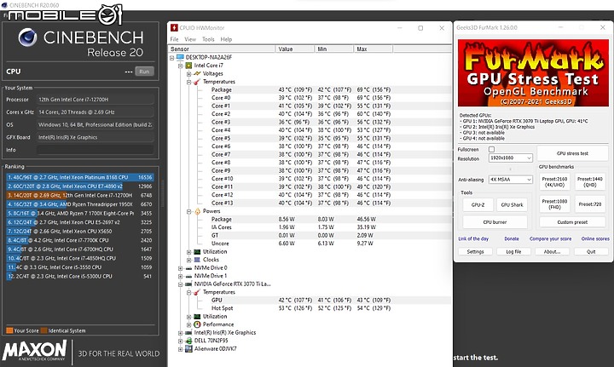This screenshot has height=367, width=614.
Task: Click the GPU Utilization icon
Action: pos(197,317)
